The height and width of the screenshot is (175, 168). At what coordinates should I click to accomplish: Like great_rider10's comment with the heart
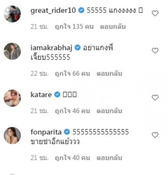(155, 13)
